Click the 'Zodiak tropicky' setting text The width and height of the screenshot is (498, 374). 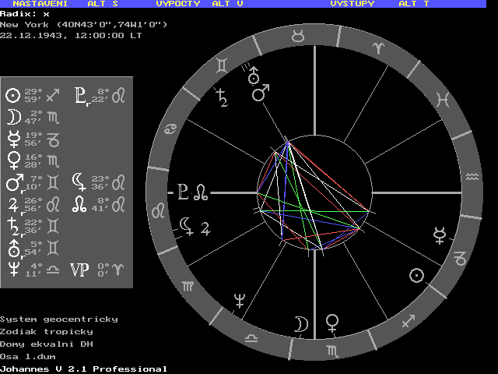47,331
